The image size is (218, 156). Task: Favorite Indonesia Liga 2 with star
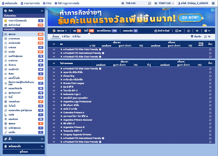coord(61,94)
